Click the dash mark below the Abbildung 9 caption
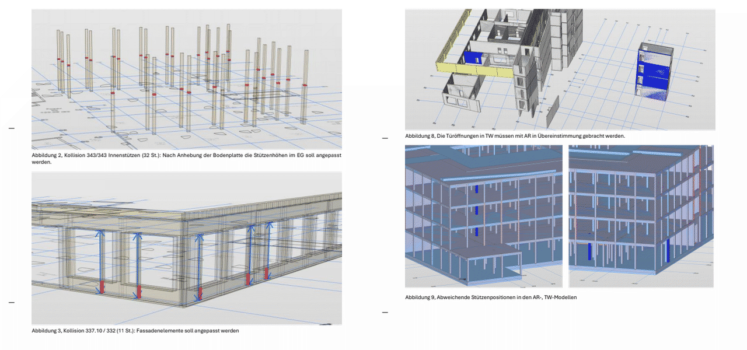 pos(385,313)
